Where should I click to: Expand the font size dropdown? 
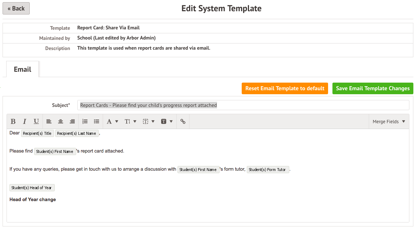(x=130, y=122)
